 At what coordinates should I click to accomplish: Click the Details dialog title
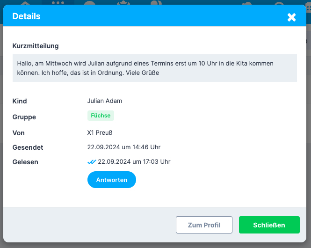coord(26,16)
